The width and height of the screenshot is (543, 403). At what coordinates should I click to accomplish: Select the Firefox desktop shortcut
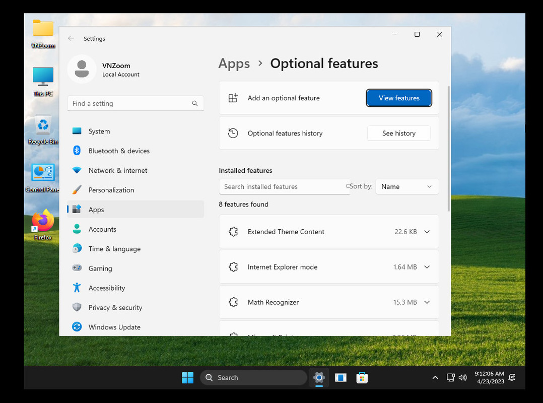[x=43, y=225]
